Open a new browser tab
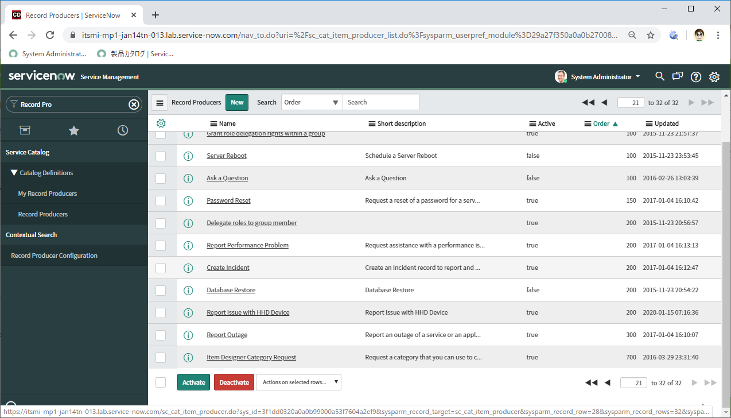Image resolution: width=731 pixels, height=418 pixels. (x=155, y=15)
